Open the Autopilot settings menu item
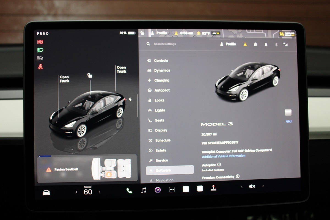Viewport: 330px width, 220px height. 162,90
